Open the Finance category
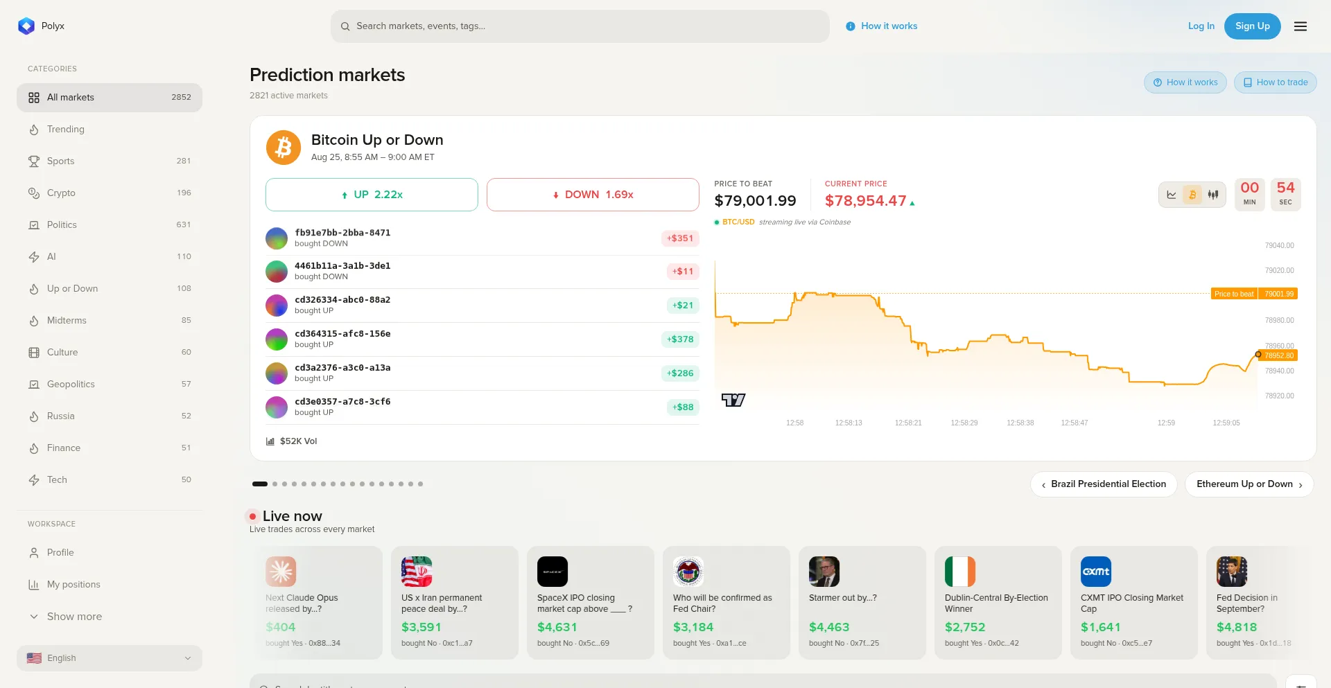 coord(110,448)
